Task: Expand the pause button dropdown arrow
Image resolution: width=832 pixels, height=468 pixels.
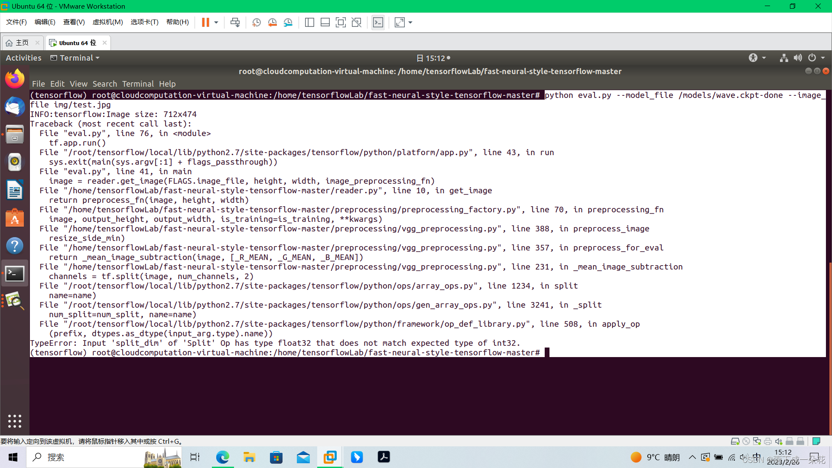Action: 216,22
